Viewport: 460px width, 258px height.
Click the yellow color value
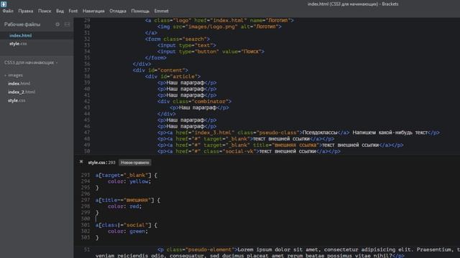click(x=139, y=181)
